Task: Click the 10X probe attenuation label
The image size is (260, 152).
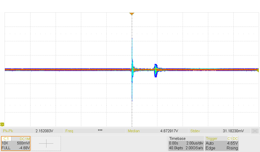Action: [x=5, y=143]
